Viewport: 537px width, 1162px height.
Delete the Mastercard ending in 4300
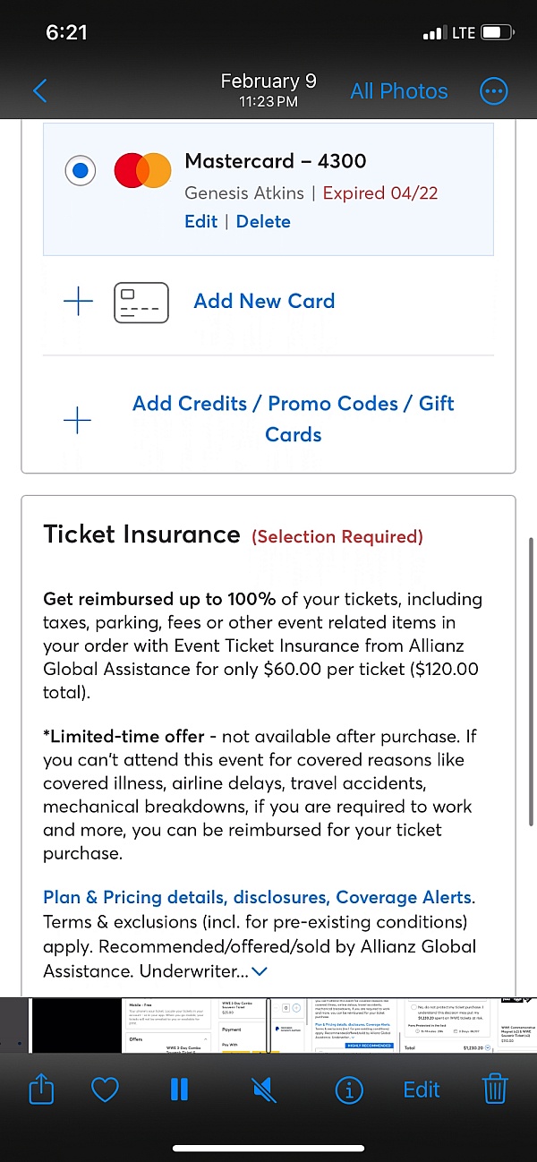click(x=262, y=221)
